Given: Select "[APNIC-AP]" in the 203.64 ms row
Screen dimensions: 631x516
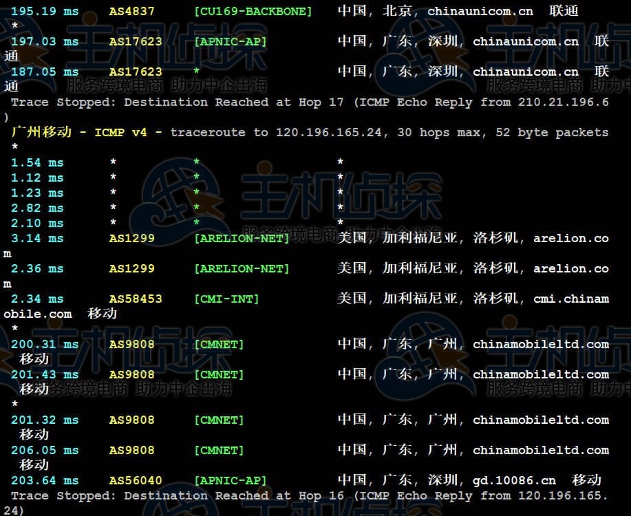Looking at the screenshot, I should 231,481.
